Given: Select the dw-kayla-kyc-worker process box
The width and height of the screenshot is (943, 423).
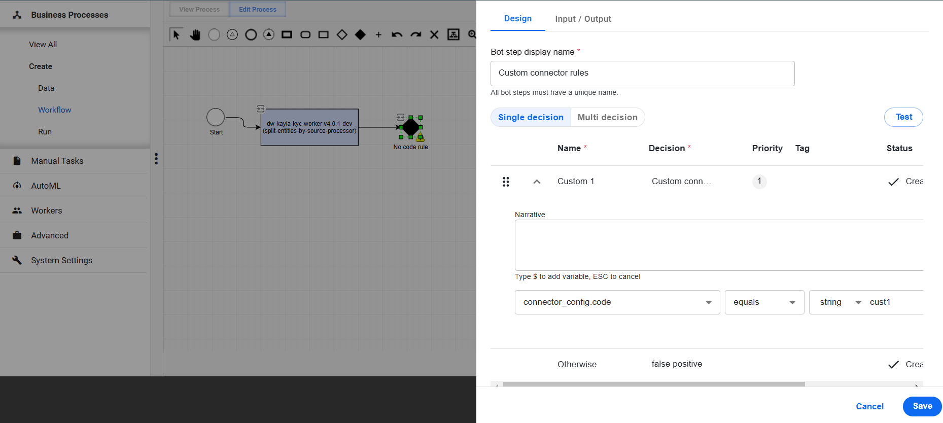Looking at the screenshot, I should tap(309, 127).
